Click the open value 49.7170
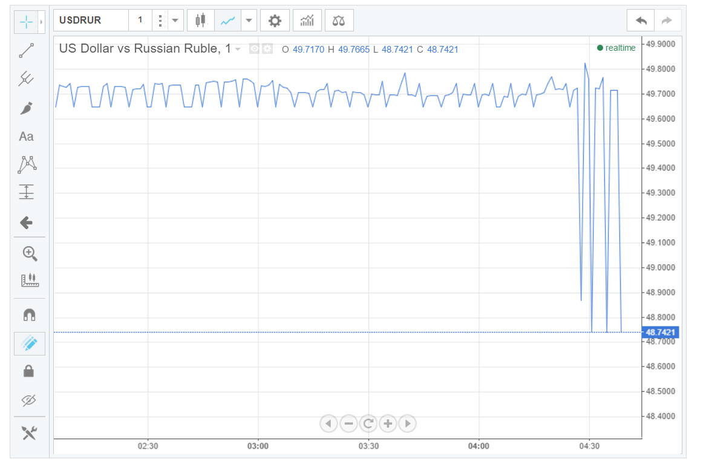 coord(309,50)
